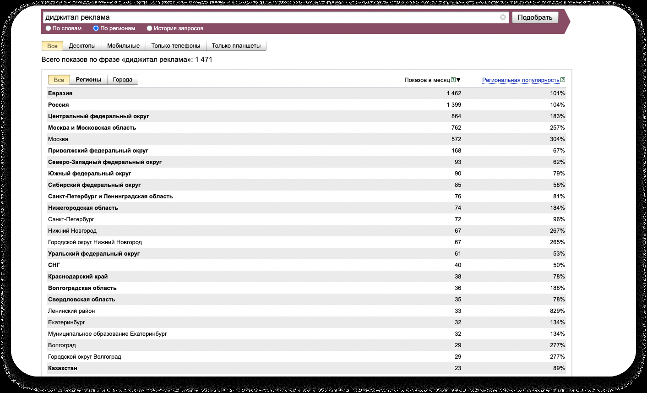Select Волгоградская область row

pos(307,288)
